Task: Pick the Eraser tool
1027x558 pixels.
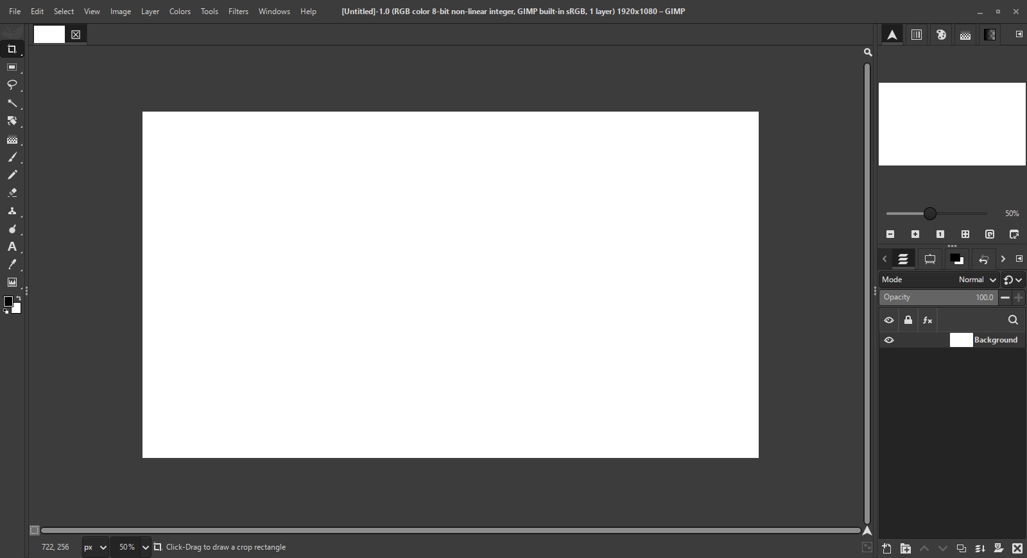Action: tap(12, 193)
